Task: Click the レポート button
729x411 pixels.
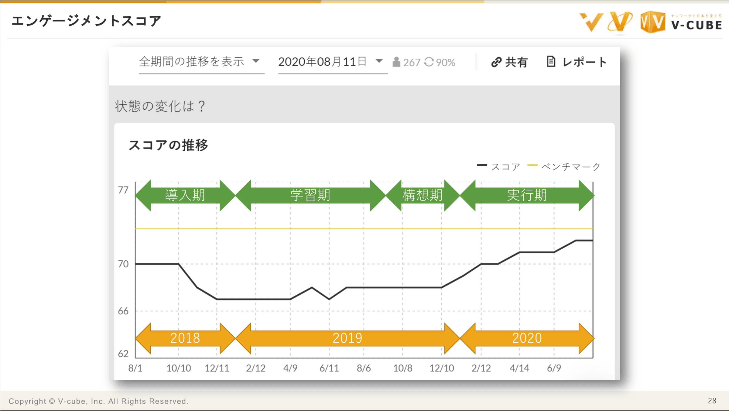Action: (584, 62)
